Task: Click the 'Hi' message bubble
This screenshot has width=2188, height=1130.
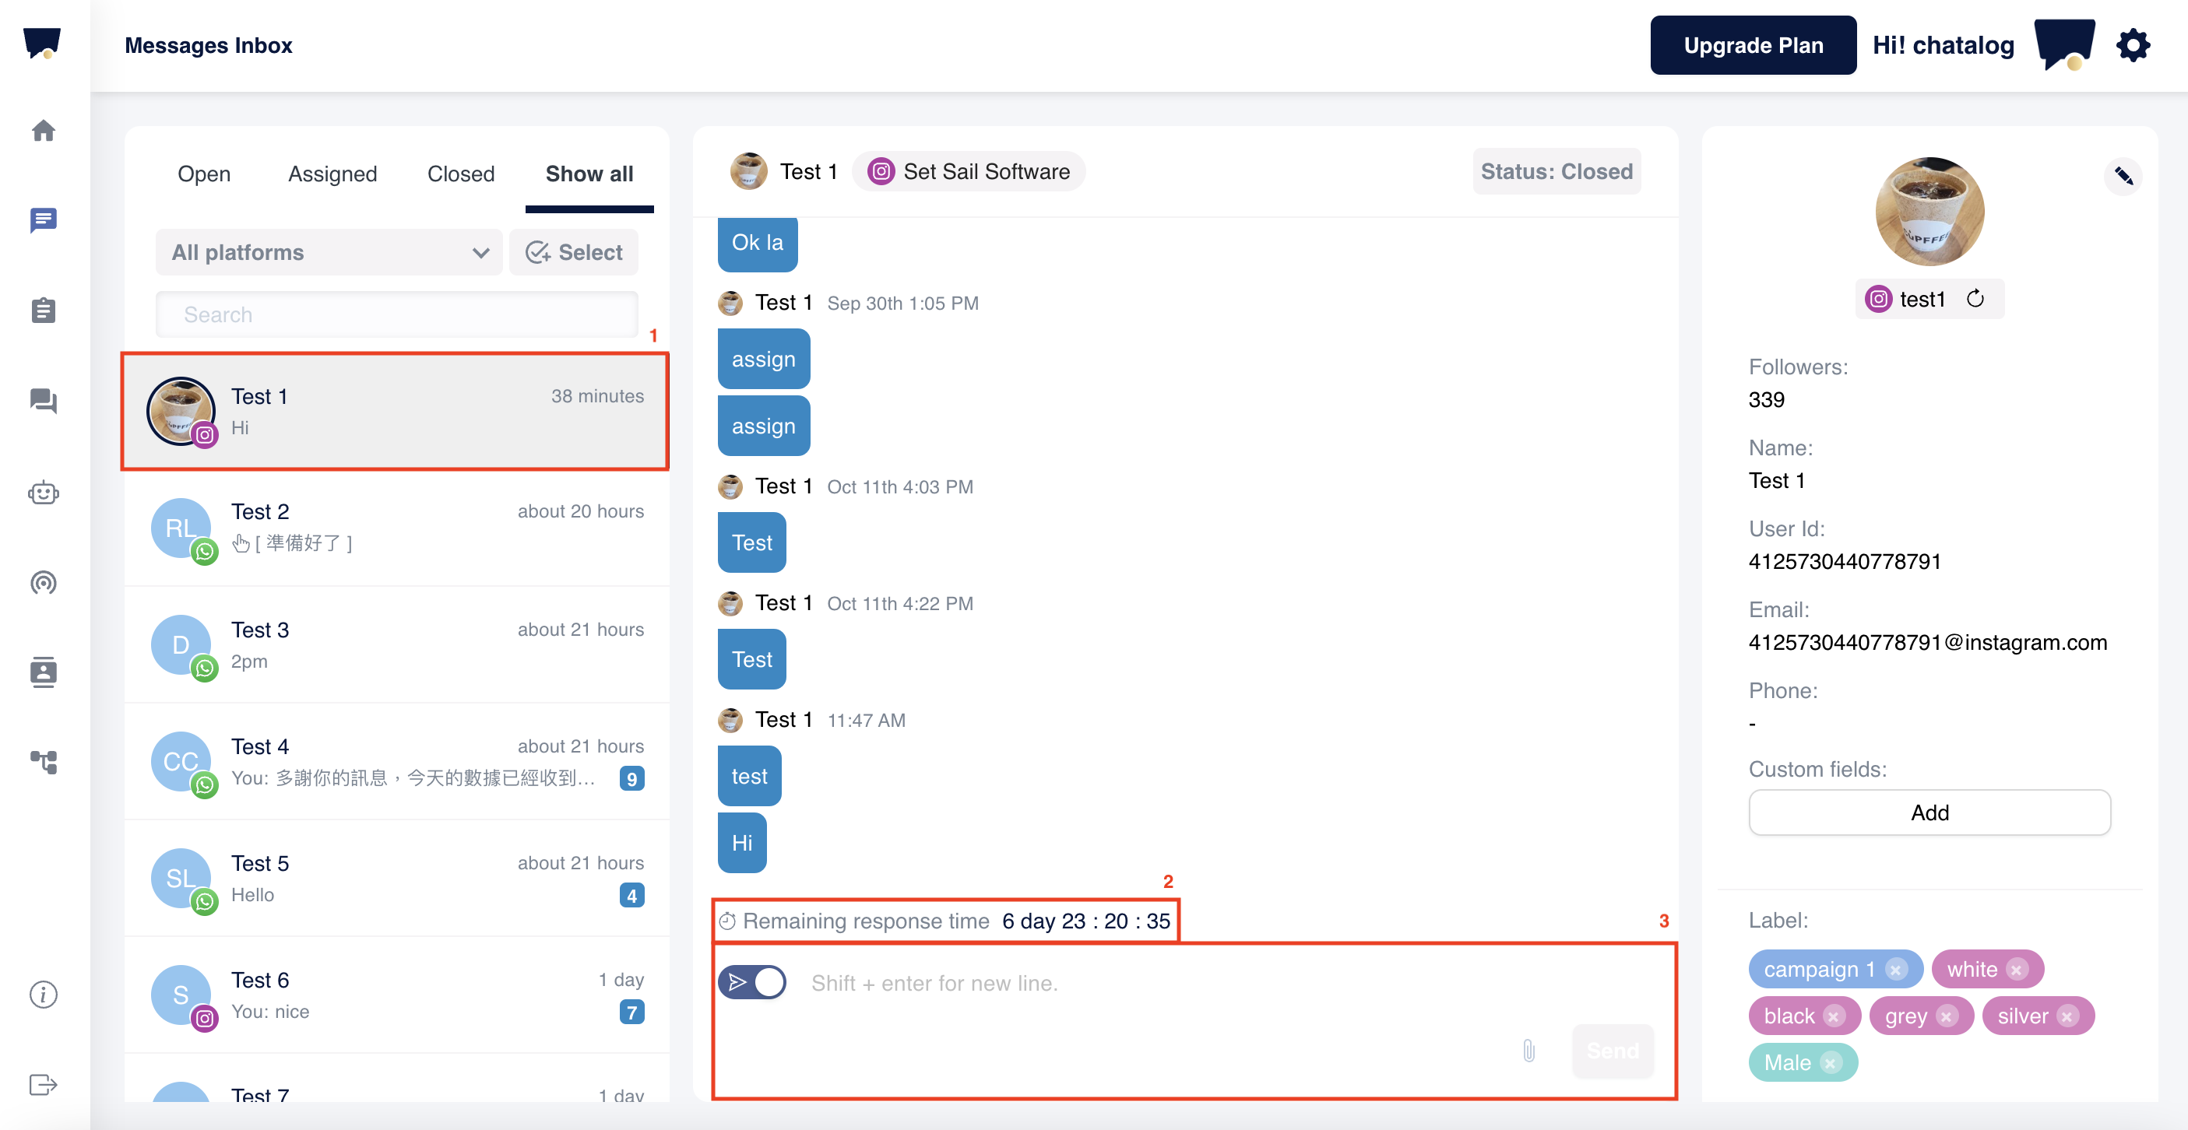Action: 741,843
